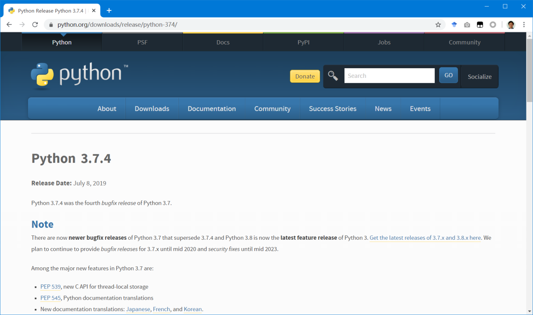The height and width of the screenshot is (315, 533).
Task: Open the Success Stories menu
Action: pos(333,108)
